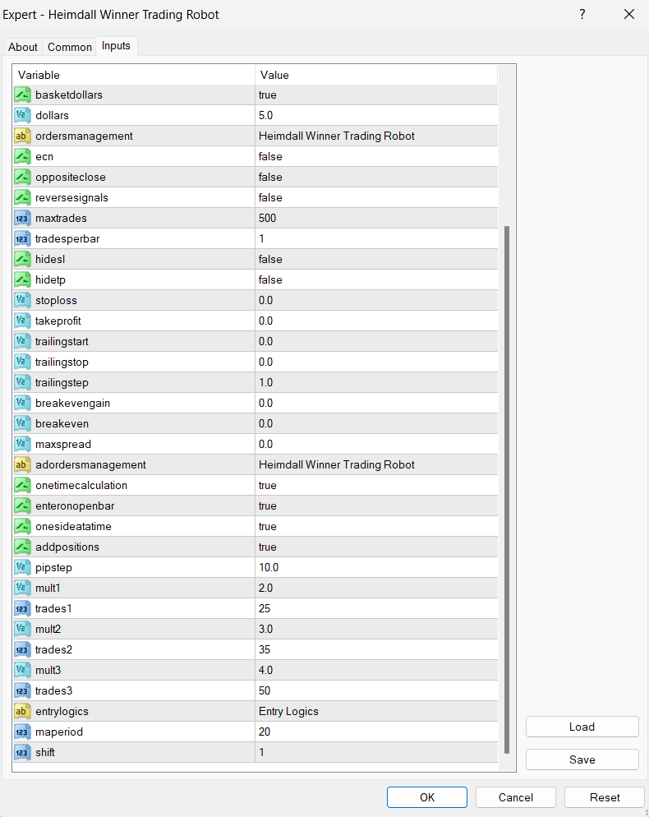Switch to the Common tab
This screenshot has width=649, height=817.
click(x=70, y=47)
